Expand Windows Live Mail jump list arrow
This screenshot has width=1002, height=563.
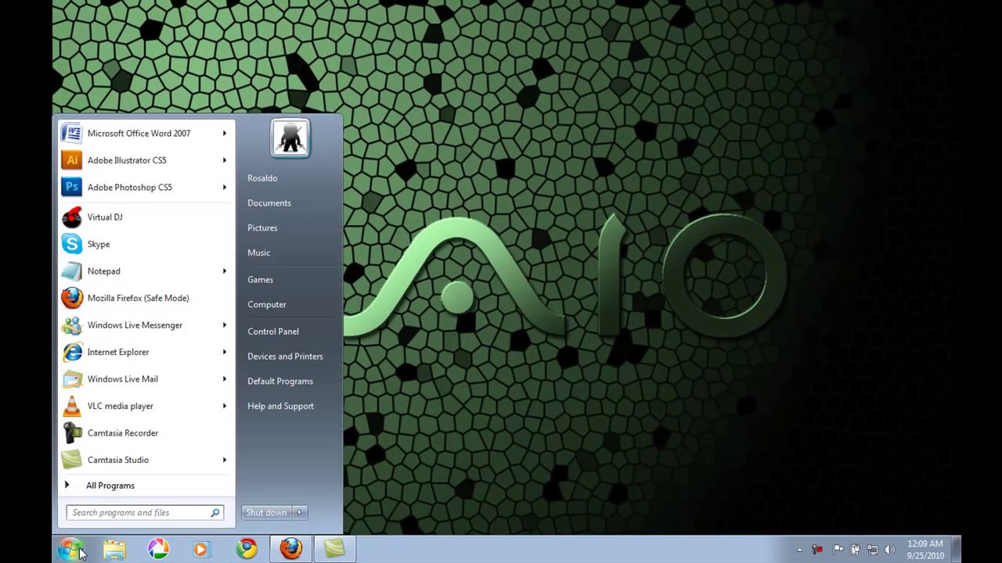pyautogui.click(x=224, y=379)
